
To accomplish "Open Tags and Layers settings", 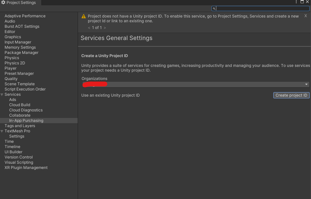I will [20, 126].
